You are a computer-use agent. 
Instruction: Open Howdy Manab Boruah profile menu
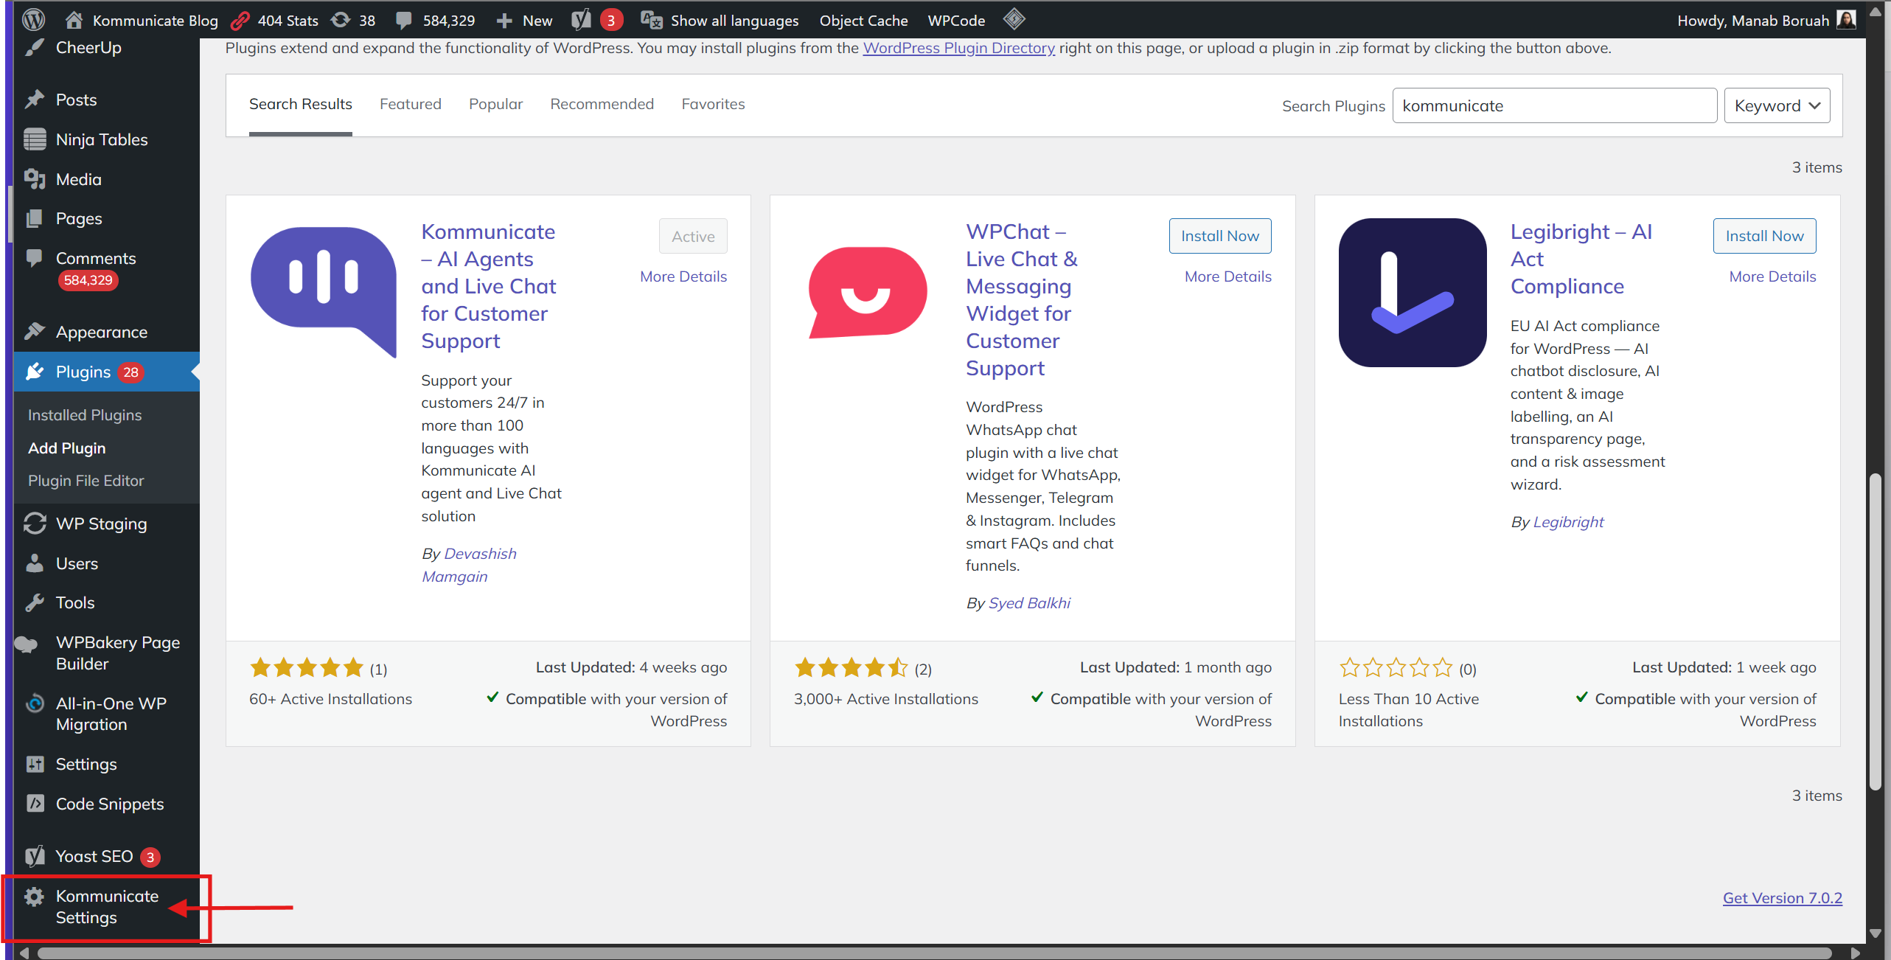click(1753, 20)
